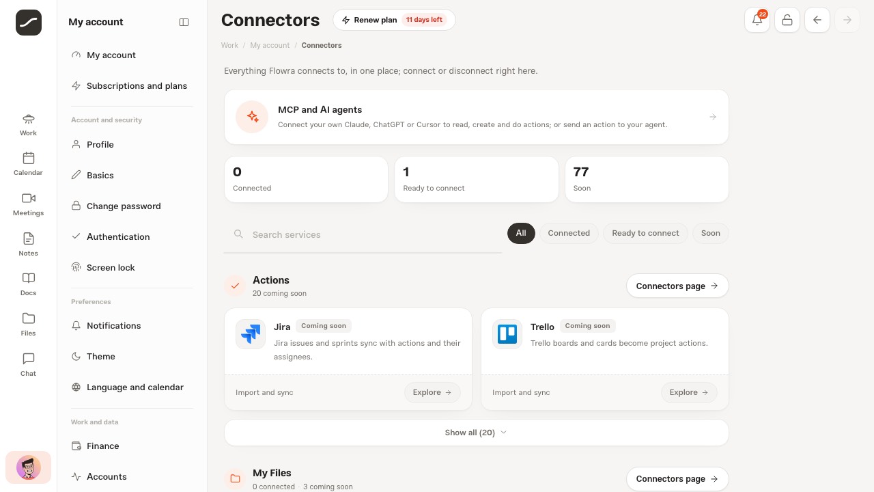Open the Docs book icon
This screenshot has height=492, width=874.
coord(28,284)
